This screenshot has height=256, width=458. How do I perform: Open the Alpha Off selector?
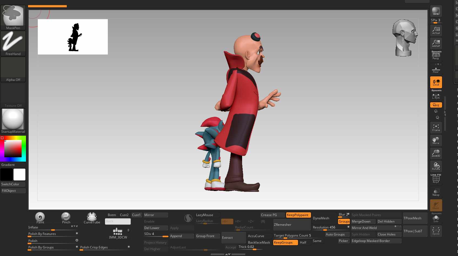[x=13, y=69]
